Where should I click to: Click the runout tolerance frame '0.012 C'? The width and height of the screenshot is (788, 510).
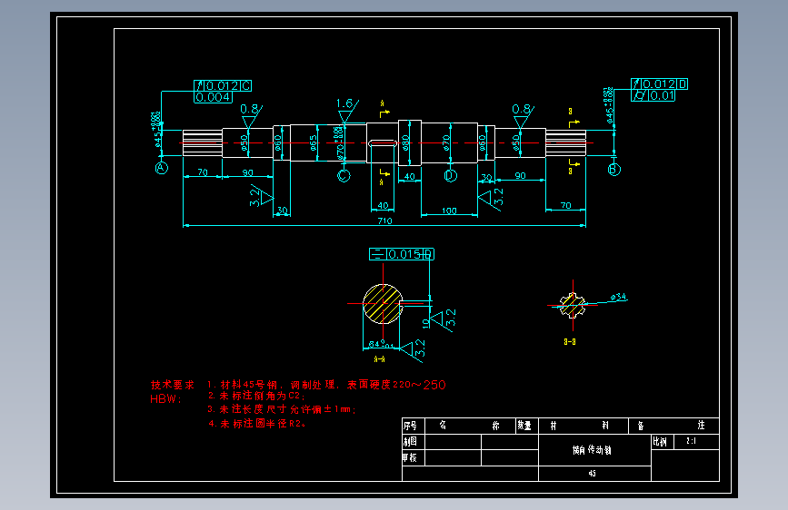pos(223,86)
